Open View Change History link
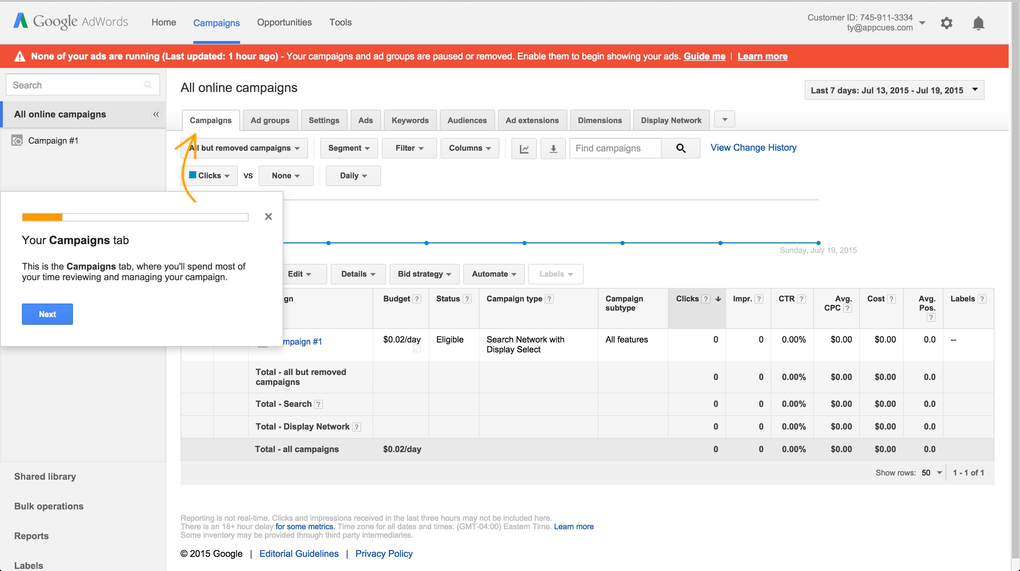This screenshot has height=571, width=1020. (x=754, y=148)
